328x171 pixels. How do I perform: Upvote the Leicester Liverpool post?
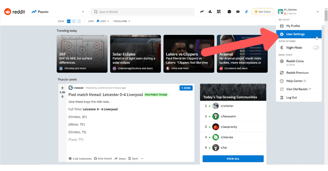[x=62, y=88]
